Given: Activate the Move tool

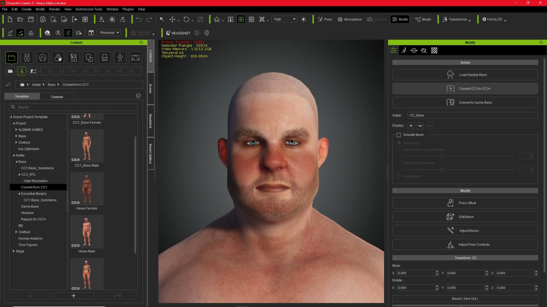Looking at the screenshot, I should [x=172, y=19].
